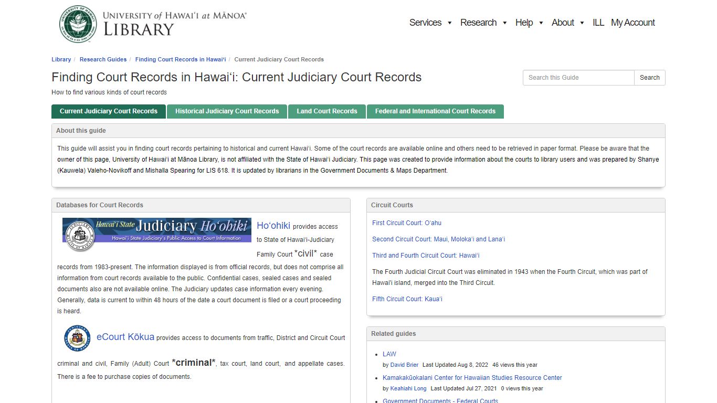
Task: Open the About menu item
Action: pos(563,23)
